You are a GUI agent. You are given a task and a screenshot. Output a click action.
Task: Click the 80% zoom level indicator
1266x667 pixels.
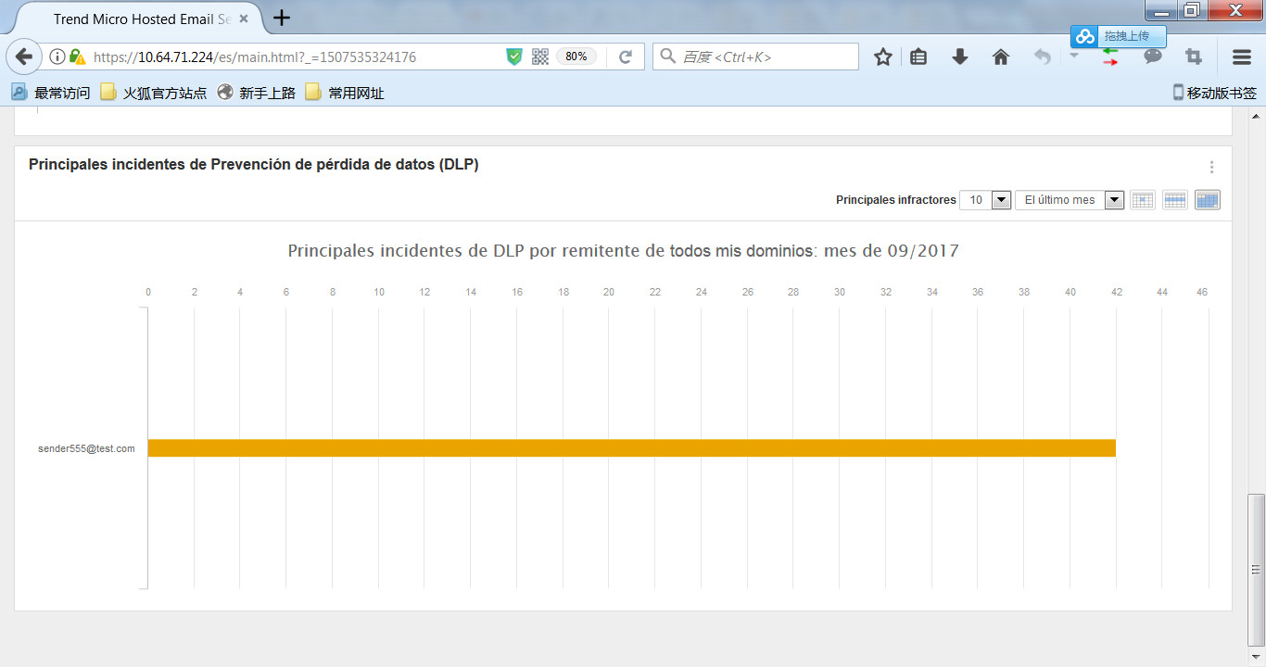coord(576,57)
